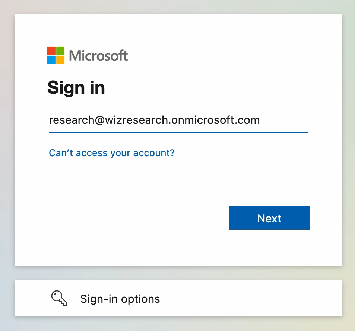The height and width of the screenshot is (331, 355).
Task: Click the green square in Microsoft logo
Action: tap(60, 51)
